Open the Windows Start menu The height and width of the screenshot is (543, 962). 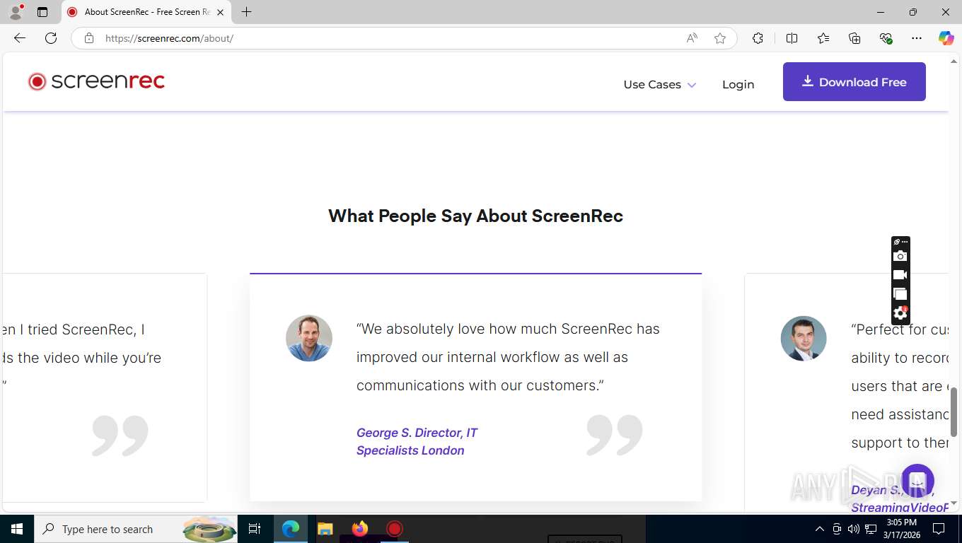(x=17, y=529)
